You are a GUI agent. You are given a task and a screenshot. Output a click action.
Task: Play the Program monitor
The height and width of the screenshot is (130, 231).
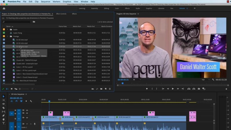(173, 89)
